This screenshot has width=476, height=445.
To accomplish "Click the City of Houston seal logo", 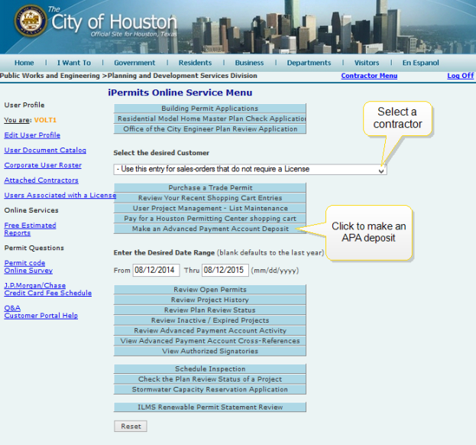I will pyautogui.click(x=31, y=21).
